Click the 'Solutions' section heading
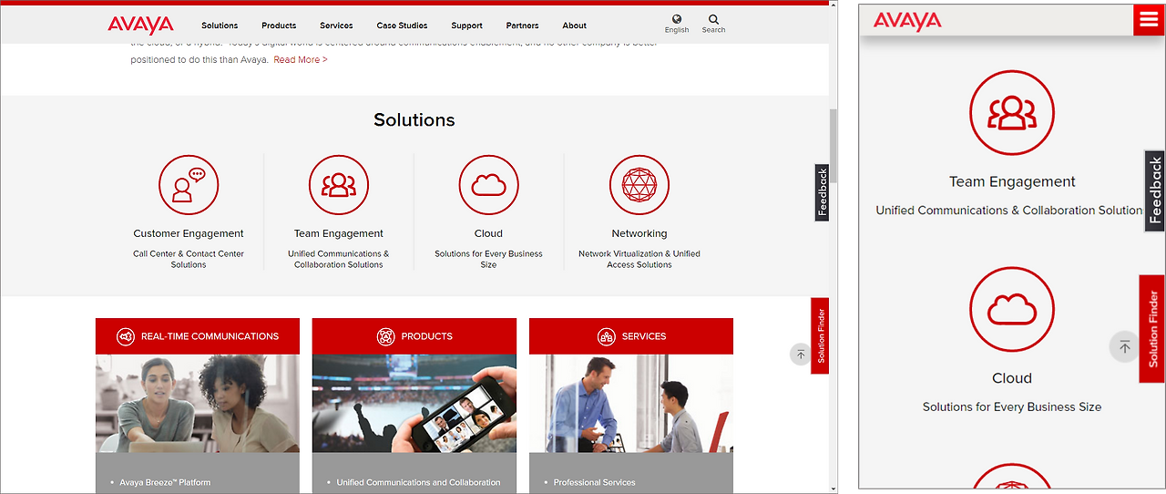 414,119
